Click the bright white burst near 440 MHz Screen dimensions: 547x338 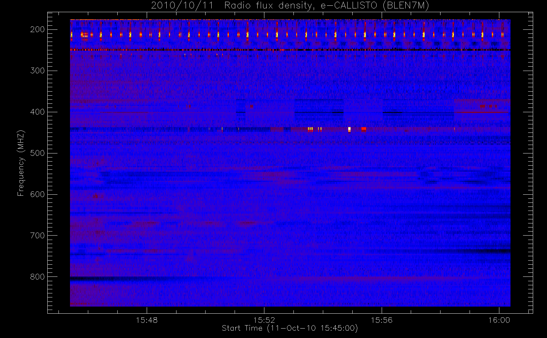pyautogui.click(x=349, y=129)
